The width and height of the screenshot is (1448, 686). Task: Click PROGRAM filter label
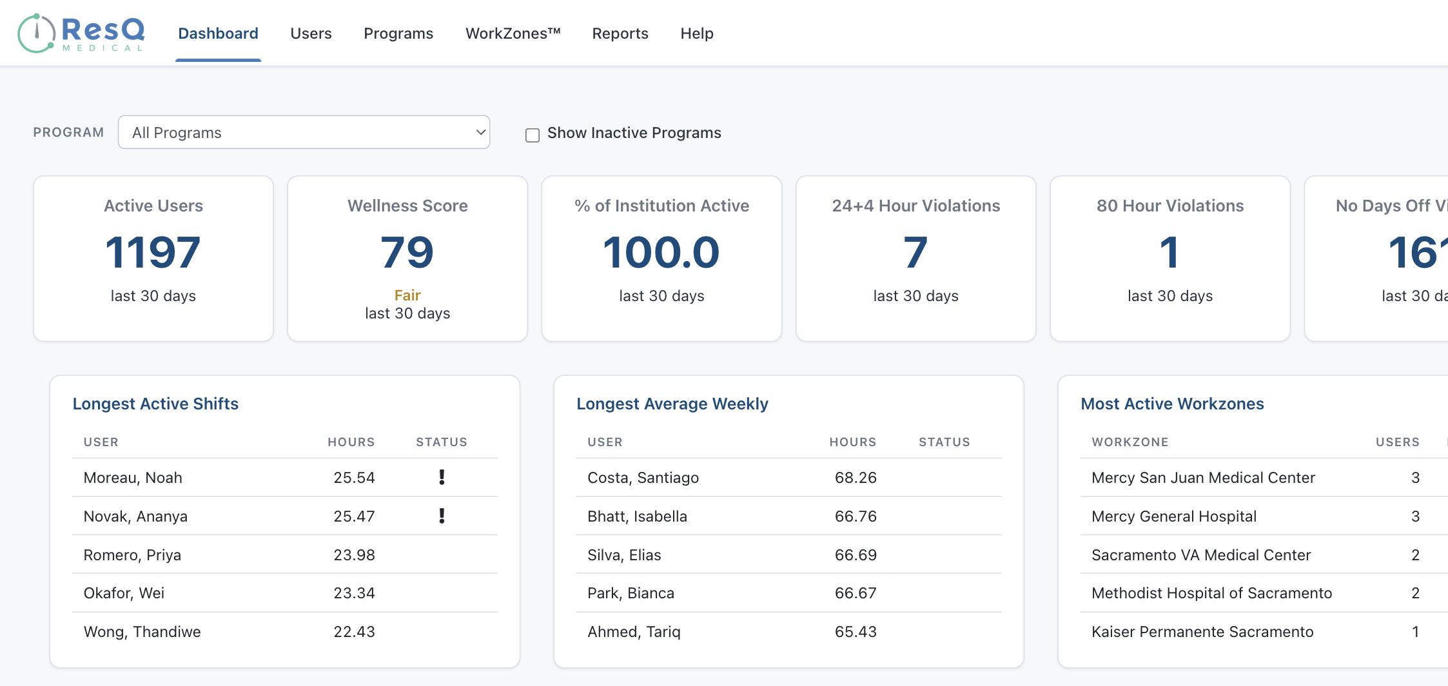click(x=68, y=132)
